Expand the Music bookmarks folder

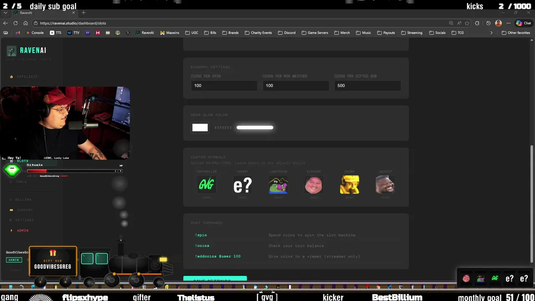click(363, 33)
